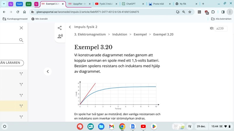The height and width of the screenshot is (131, 234).
Task: Collapse the sidebar with the left chevron
Action: tap(48, 71)
